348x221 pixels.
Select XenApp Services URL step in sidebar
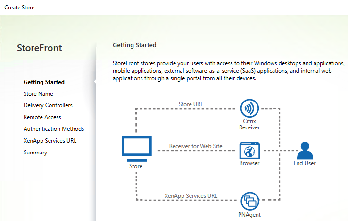(x=50, y=141)
